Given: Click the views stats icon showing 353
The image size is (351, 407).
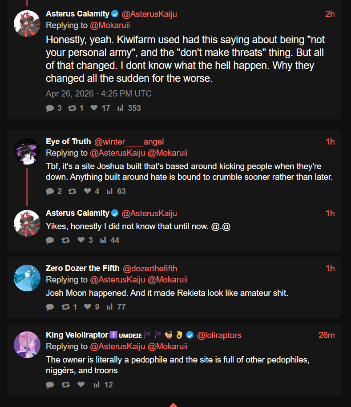Looking at the screenshot, I should 120,108.
